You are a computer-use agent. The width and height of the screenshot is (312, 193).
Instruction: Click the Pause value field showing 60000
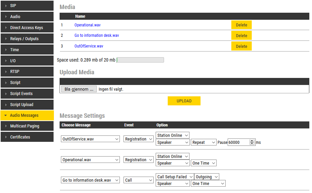[x=238, y=142]
